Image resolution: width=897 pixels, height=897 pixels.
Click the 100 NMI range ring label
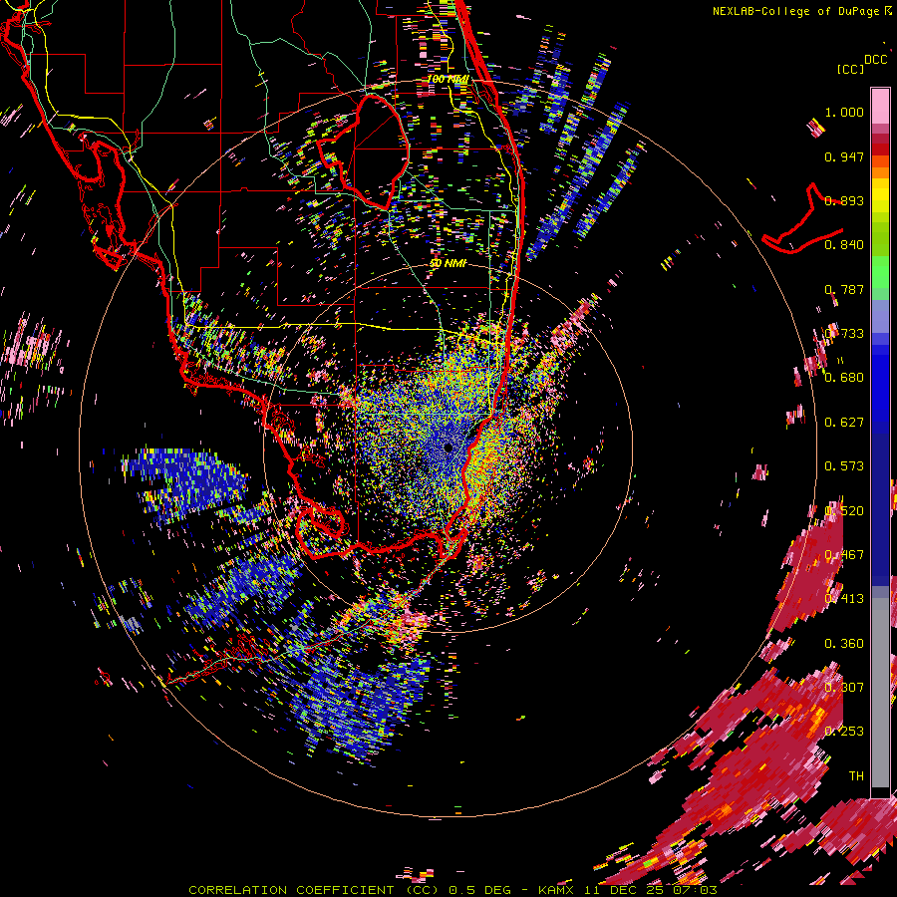(x=448, y=79)
